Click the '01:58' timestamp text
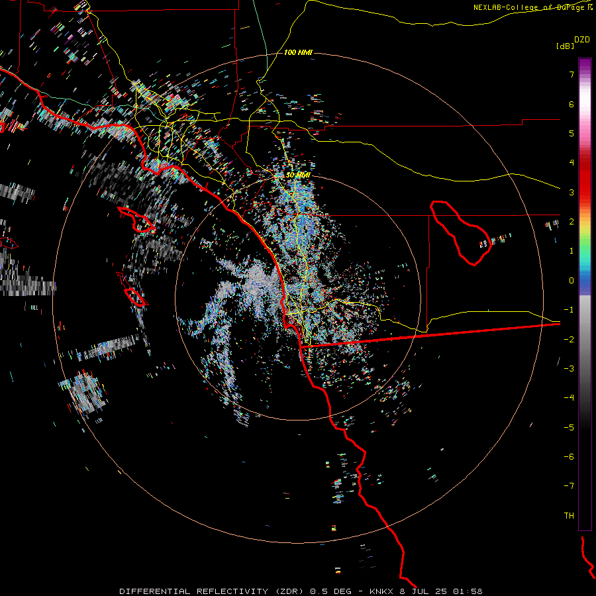The height and width of the screenshot is (596, 596). point(468,591)
